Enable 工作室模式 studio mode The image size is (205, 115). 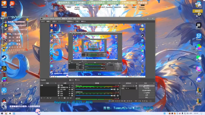(x=147, y=93)
